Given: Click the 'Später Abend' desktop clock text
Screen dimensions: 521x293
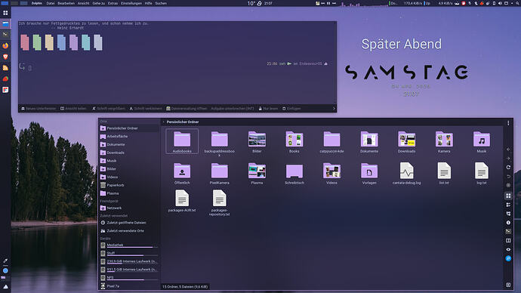Looking at the screenshot, I should (x=402, y=45).
